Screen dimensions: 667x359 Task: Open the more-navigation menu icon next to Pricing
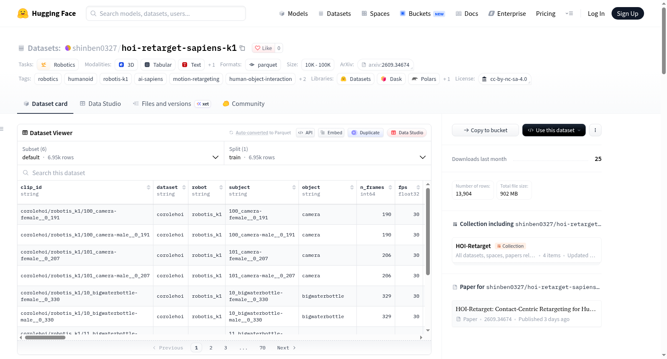point(569,13)
